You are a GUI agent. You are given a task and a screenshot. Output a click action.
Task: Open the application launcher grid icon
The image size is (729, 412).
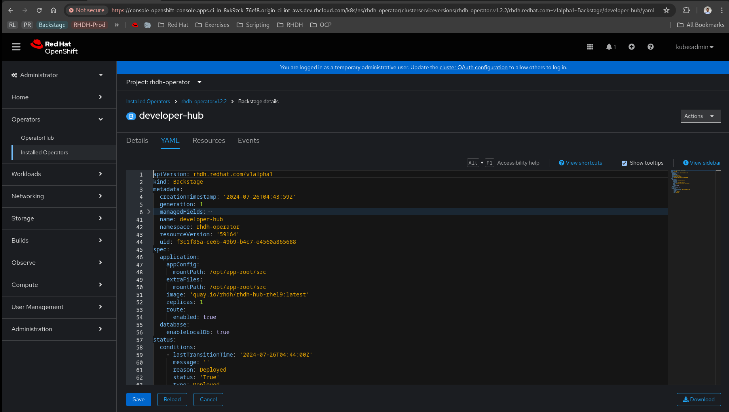pos(590,47)
